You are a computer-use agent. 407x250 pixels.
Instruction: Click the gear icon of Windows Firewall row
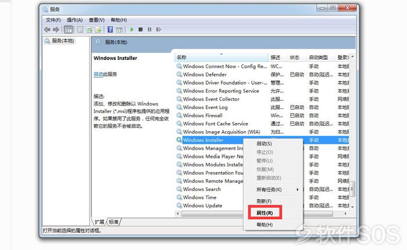[179, 115]
